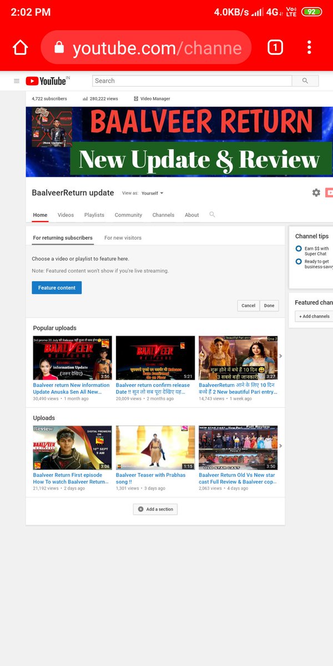Open Baalveer Return First episode title link
The height and width of the screenshot is (666, 333).
pos(70,478)
